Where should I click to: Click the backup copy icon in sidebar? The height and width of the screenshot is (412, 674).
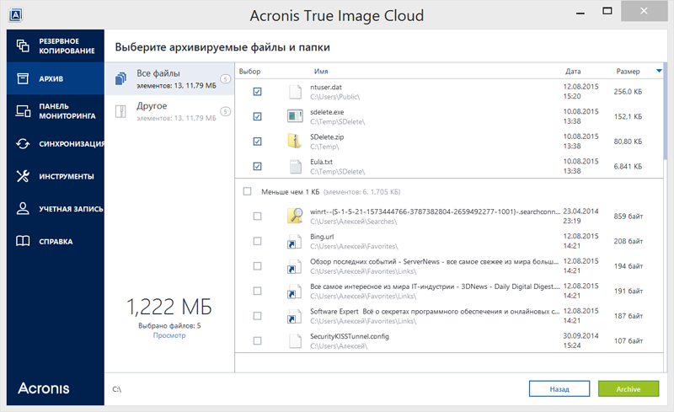point(23,45)
